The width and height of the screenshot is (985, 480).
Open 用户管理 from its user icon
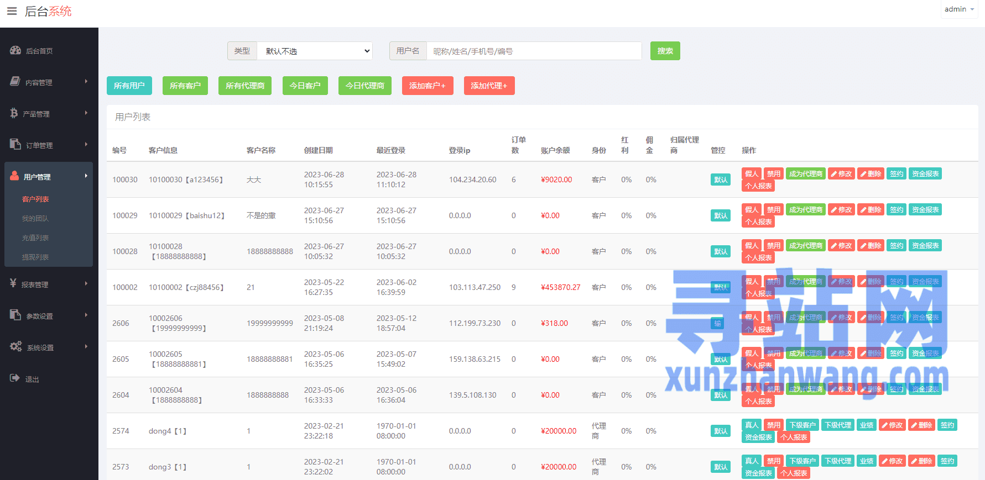14,176
